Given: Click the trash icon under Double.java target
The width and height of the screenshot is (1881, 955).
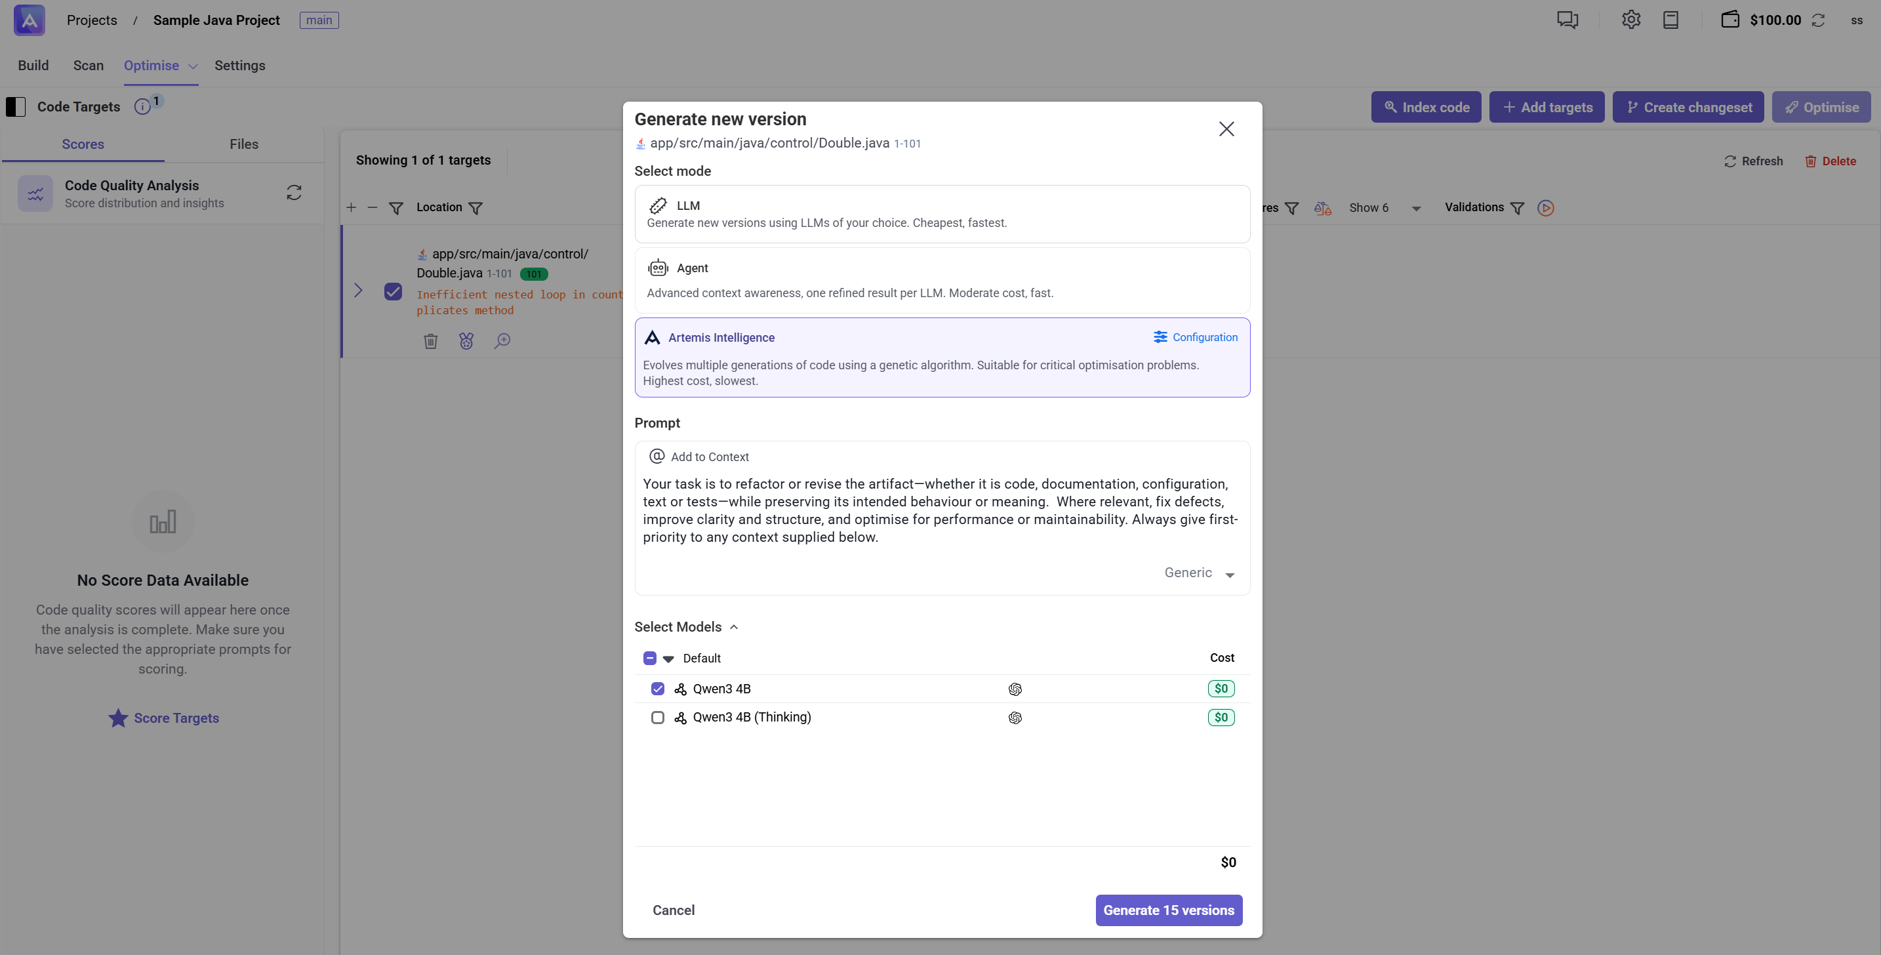Looking at the screenshot, I should (x=430, y=341).
